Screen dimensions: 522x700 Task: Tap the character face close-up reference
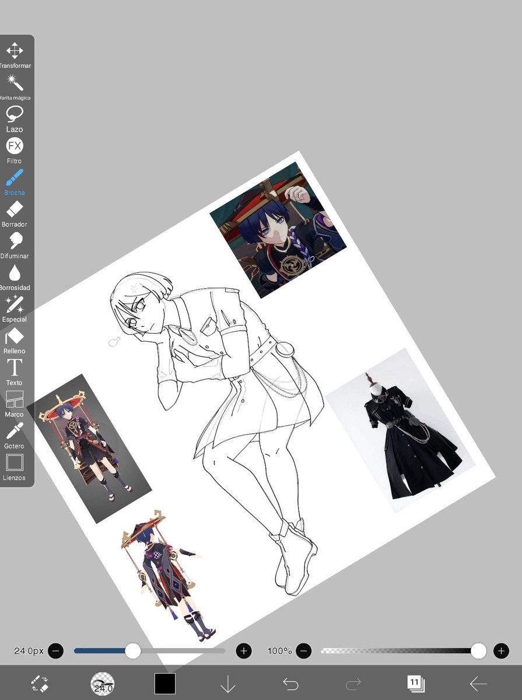(x=278, y=230)
